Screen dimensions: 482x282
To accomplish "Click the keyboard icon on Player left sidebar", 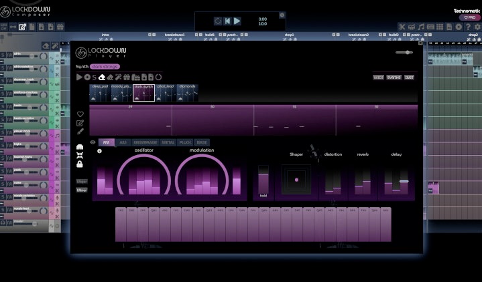I will point(80,147).
